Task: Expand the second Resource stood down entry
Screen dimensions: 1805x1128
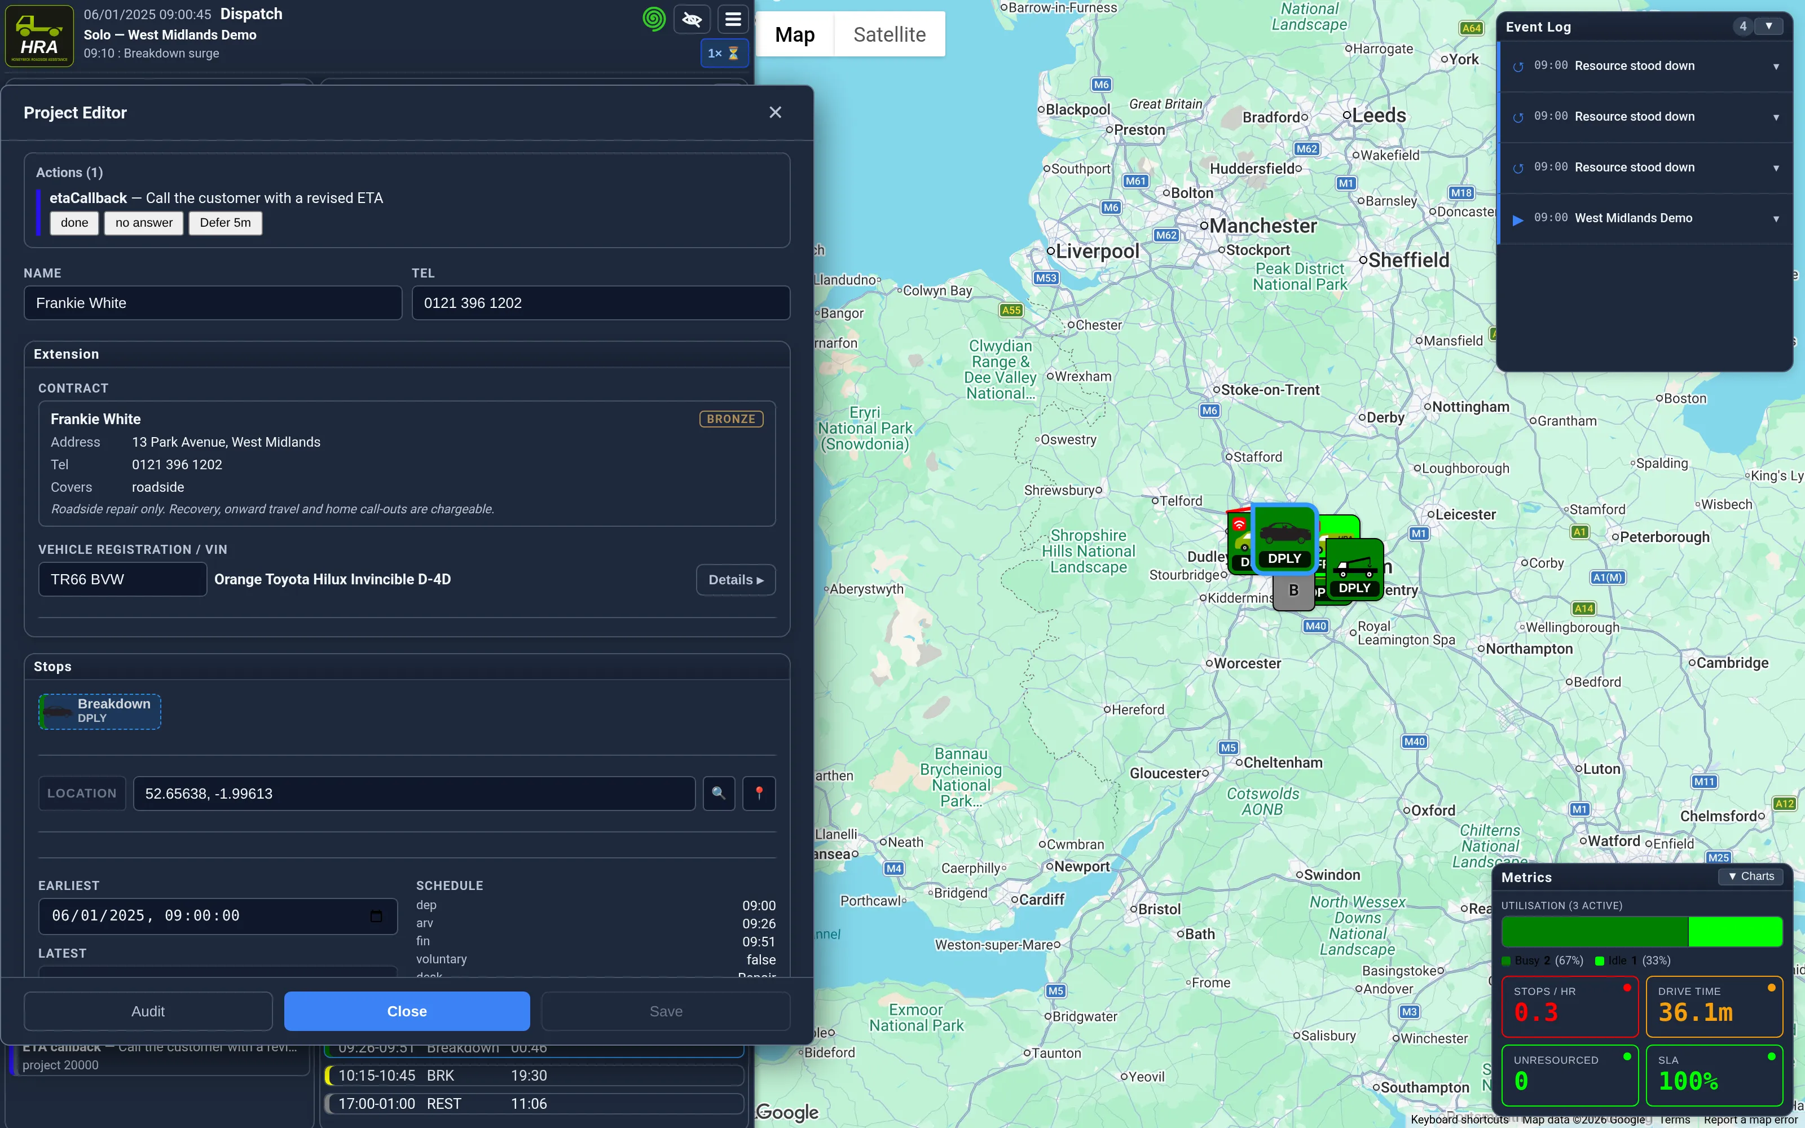Action: coord(1775,118)
